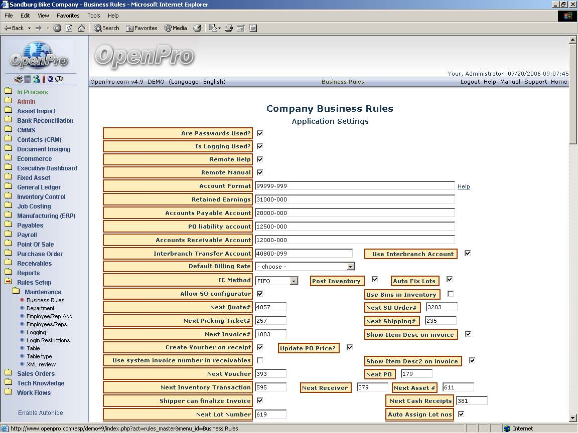This screenshot has height=433, width=578.
Task: Toggle the Auto Fix Lots checkbox
Action: coord(450,279)
